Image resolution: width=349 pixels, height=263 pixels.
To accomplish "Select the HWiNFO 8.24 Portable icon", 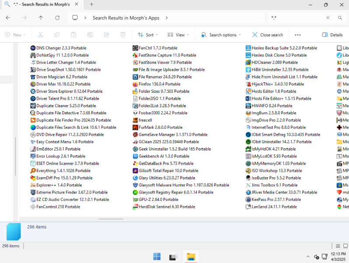I will point(248,106).
